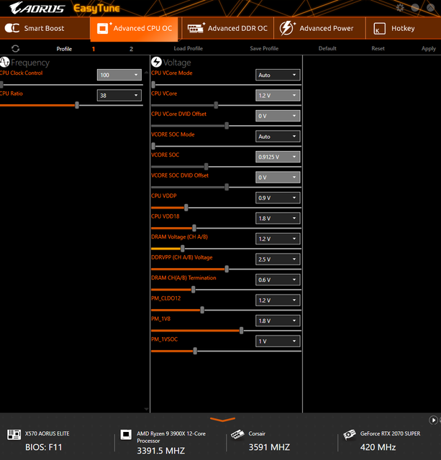
Task: Click the CPU Ratio slider handle
Action: pyautogui.click(x=77, y=105)
